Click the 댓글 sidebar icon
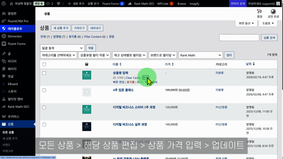The image size is (283, 159). tap(4, 76)
